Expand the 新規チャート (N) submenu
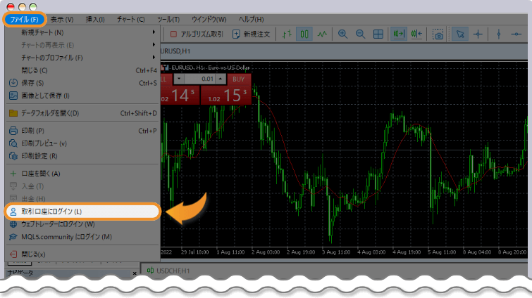Image resolution: width=532 pixels, height=298 pixels. click(85, 32)
